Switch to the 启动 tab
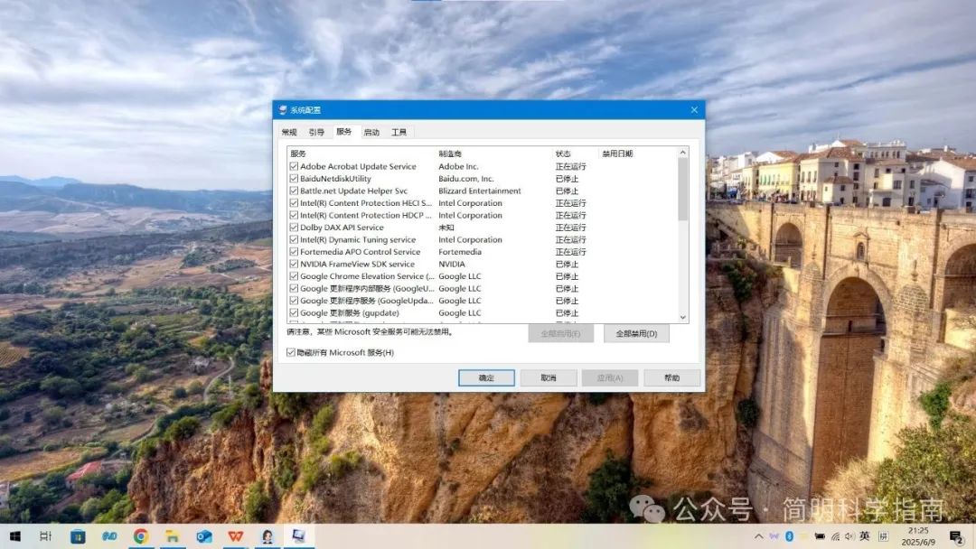This screenshot has height=549, width=976. (x=371, y=133)
